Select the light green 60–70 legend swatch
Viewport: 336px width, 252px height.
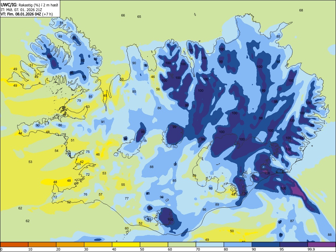coord(182,245)
